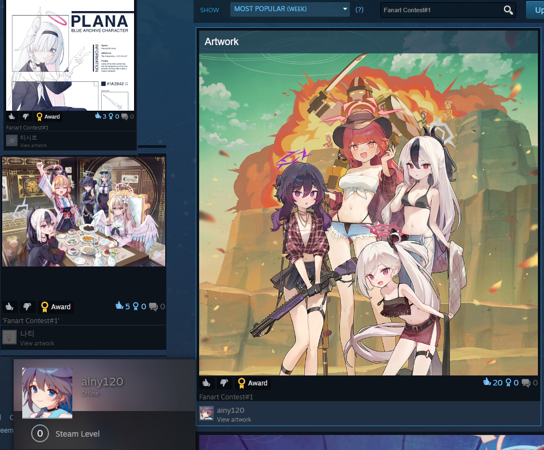This screenshot has height=450, width=544.
Task: Open the tea party artwork thumbnail
Action: [83, 211]
